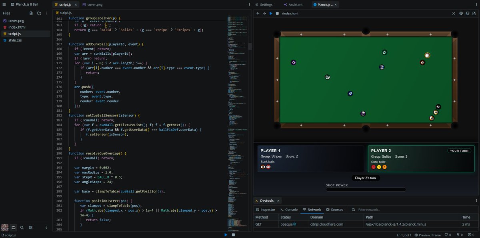Close the script.js editor tab
This screenshot has height=238, width=480.
click(x=76, y=4)
